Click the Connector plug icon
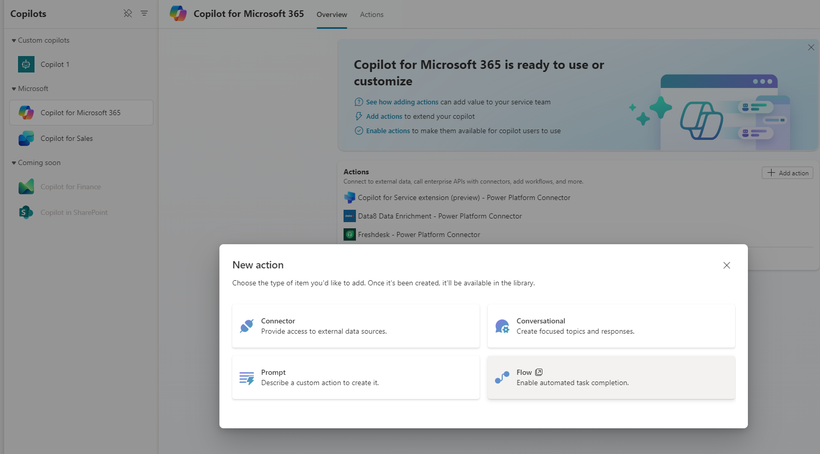Image resolution: width=820 pixels, height=454 pixels. [247, 326]
